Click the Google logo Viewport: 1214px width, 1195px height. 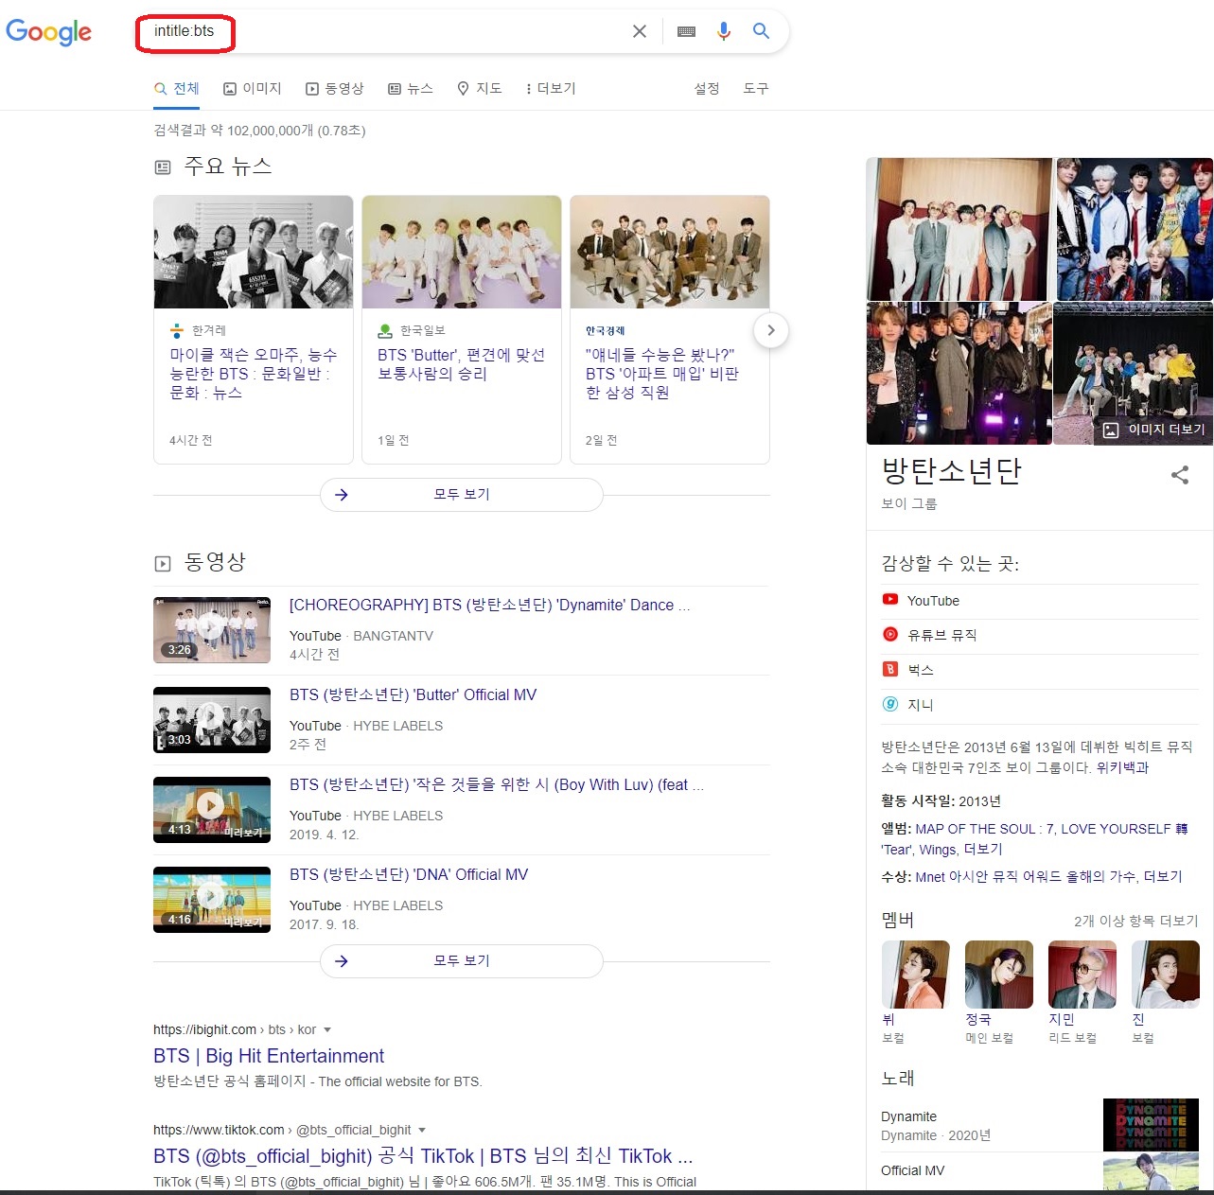(x=49, y=32)
